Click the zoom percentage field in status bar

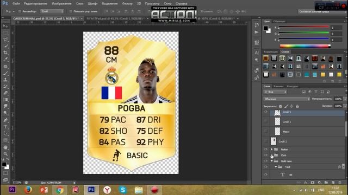17,183
